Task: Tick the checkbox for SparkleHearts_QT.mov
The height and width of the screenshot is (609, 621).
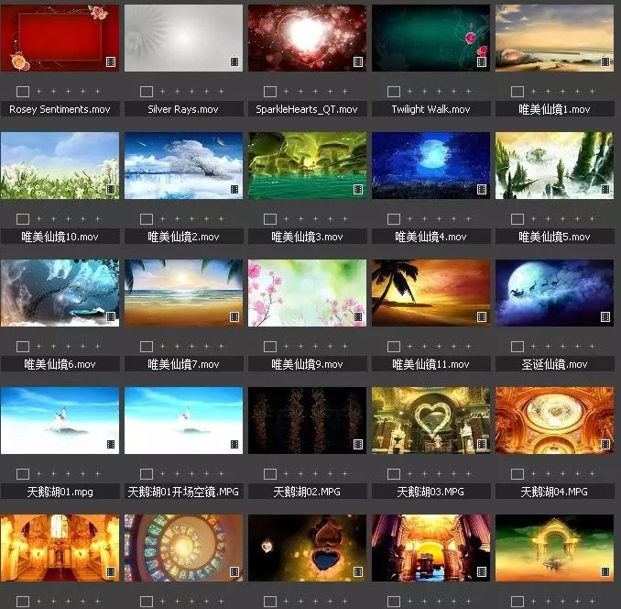Action: [x=270, y=92]
